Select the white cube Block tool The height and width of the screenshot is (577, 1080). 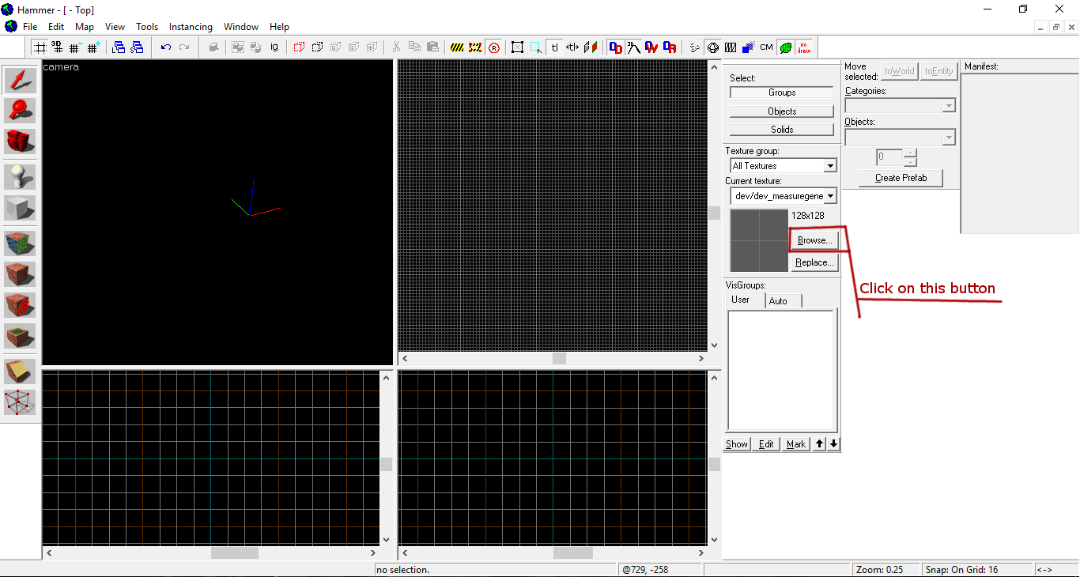tap(20, 208)
